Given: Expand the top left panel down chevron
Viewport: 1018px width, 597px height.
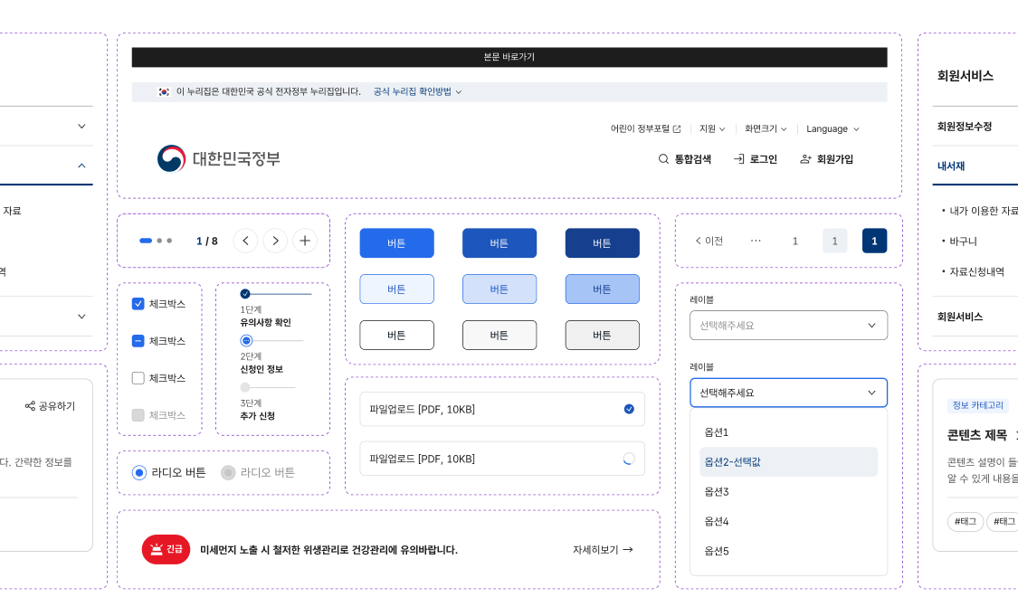Looking at the screenshot, I should (x=81, y=126).
